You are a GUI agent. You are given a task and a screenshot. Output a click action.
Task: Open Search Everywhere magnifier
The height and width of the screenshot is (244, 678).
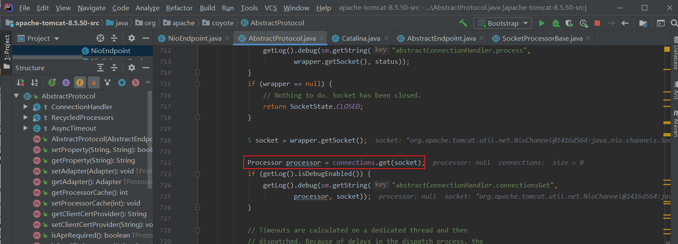(x=674, y=23)
